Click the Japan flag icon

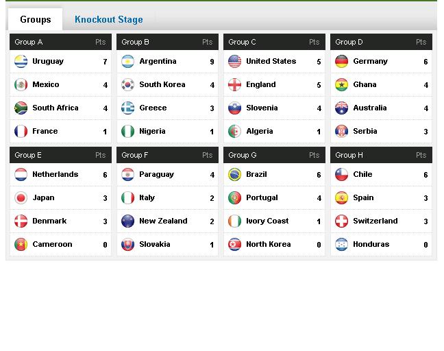[x=21, y=197]
